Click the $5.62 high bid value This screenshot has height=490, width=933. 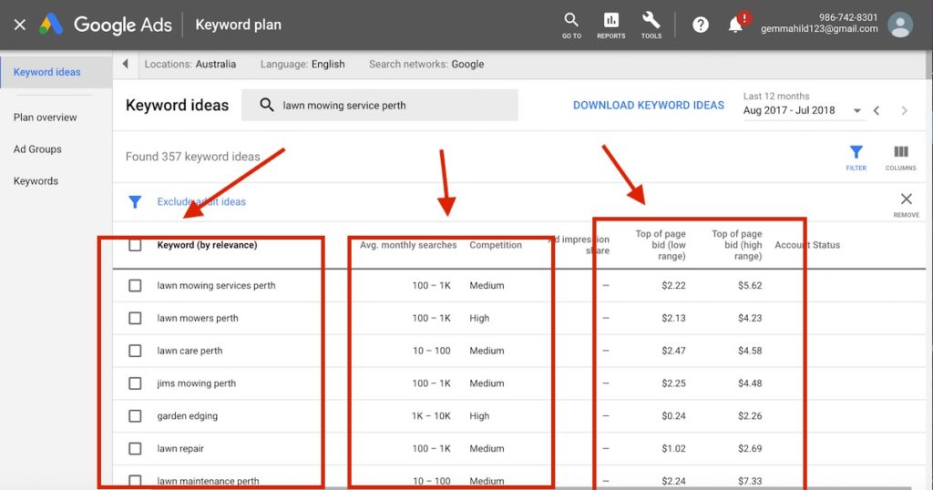click(750, 285)
